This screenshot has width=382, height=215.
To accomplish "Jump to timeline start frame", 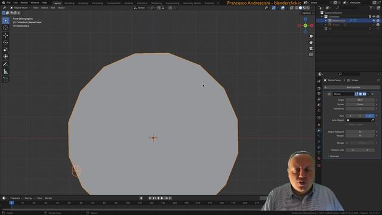I will click(x=150, y=198).
